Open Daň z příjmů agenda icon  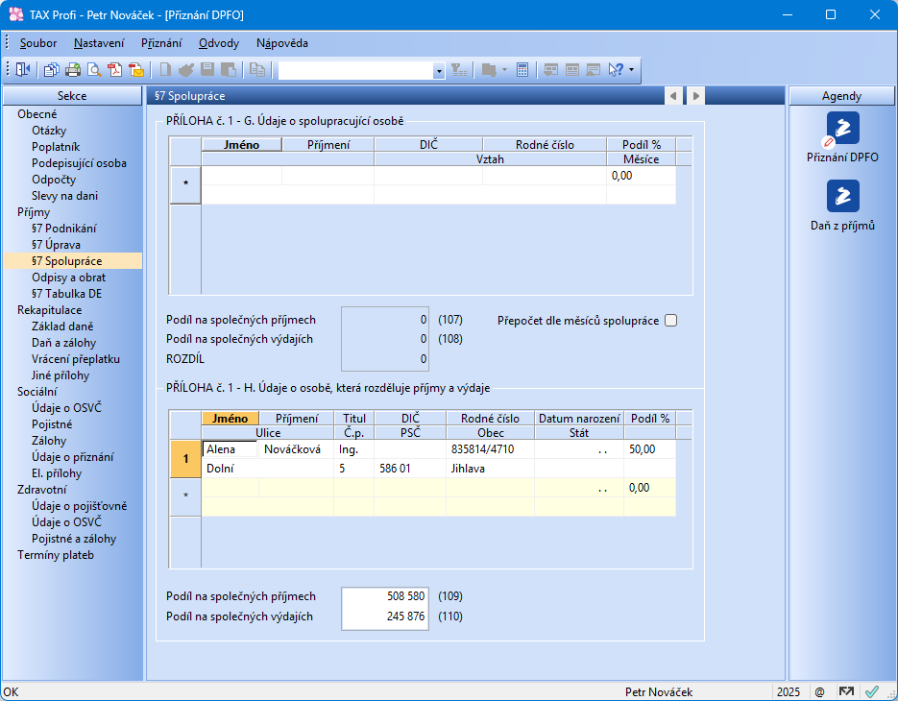tap(842, 196)
